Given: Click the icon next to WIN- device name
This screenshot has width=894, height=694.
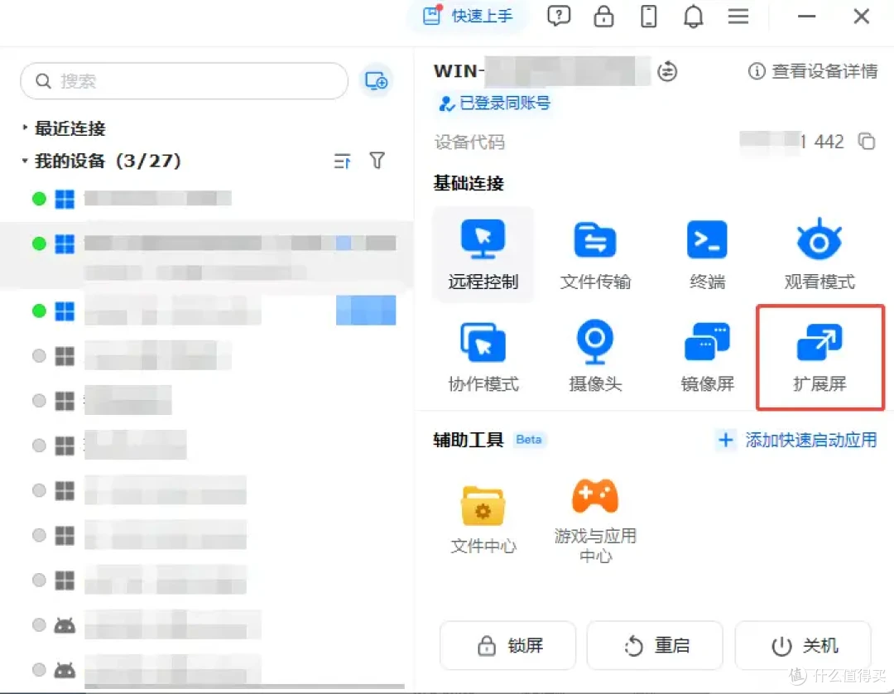Looking at the screenshot, I should [x=667, y=71].
